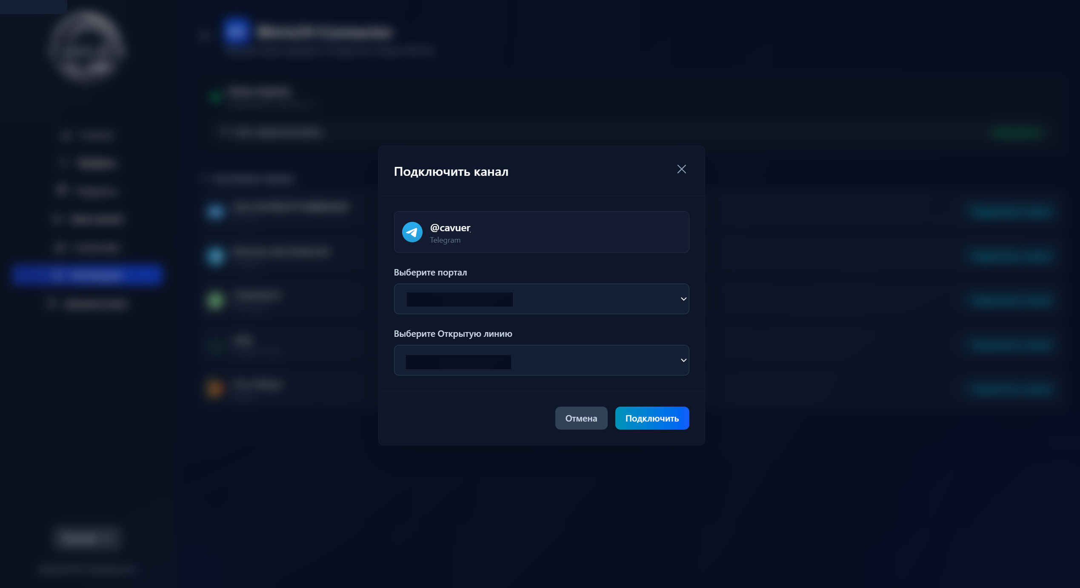
Task: Click the Выберите портал label
Action: click(x=430, y=272)
